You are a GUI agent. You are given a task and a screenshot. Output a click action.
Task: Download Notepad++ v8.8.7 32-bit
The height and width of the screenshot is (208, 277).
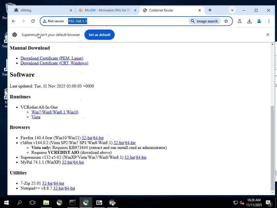click(58, 188)
